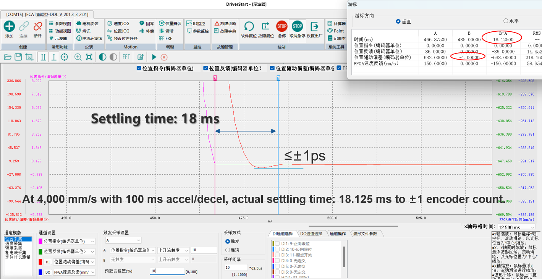Select 速度采集 in channel template list

[x=13, y=243]
